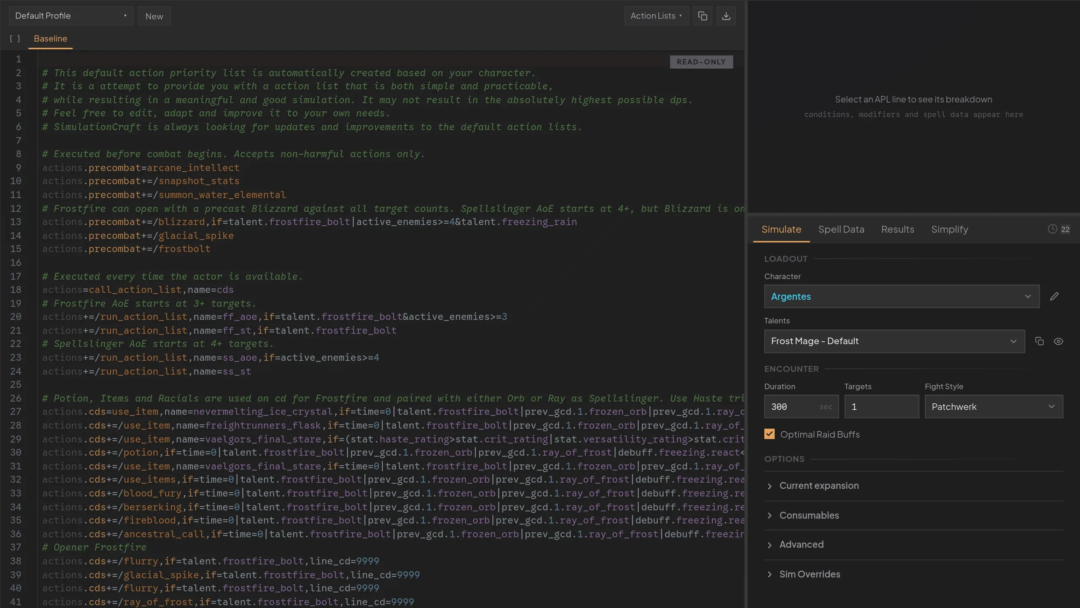The image size is (1080, 608).
Task: Click comment '# Frostfire AoE starts at 3+ targets.'
Action: (x=149, y=304)
